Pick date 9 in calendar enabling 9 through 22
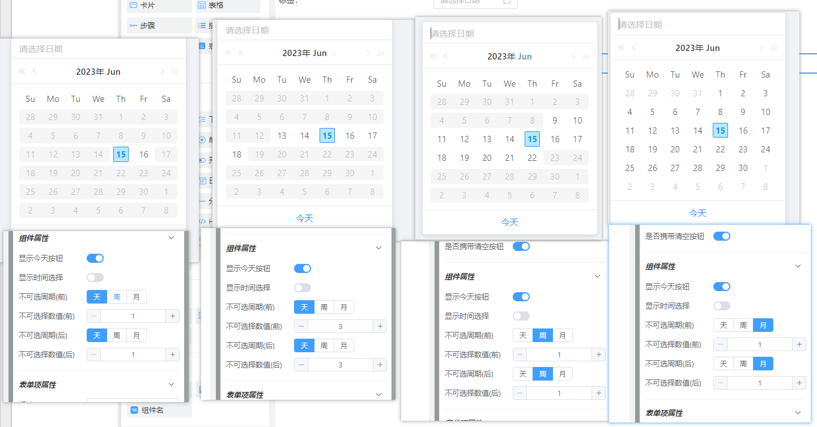The height and width of the screenshot is (427, 817). [555, 120]
